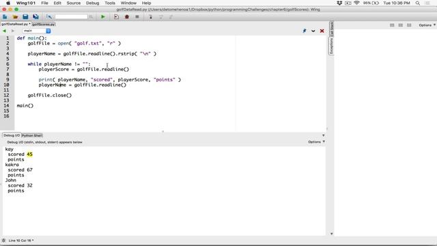This screenshot has height=246, width=437.
Task: Click the first layout icon in the right panel
Action: 392,25
